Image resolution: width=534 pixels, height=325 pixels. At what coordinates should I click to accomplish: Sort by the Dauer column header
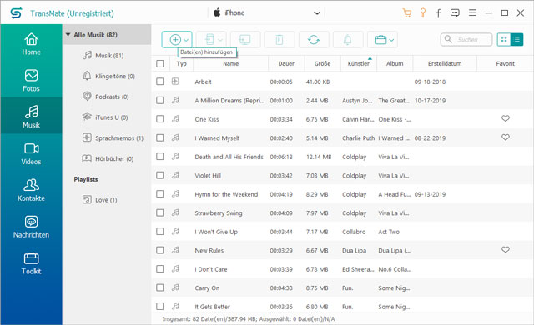[x=286, y=63]
